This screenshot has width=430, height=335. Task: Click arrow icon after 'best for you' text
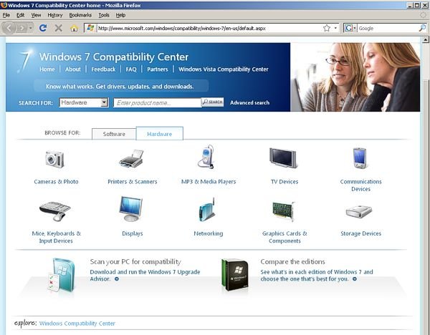pos(355,279)
